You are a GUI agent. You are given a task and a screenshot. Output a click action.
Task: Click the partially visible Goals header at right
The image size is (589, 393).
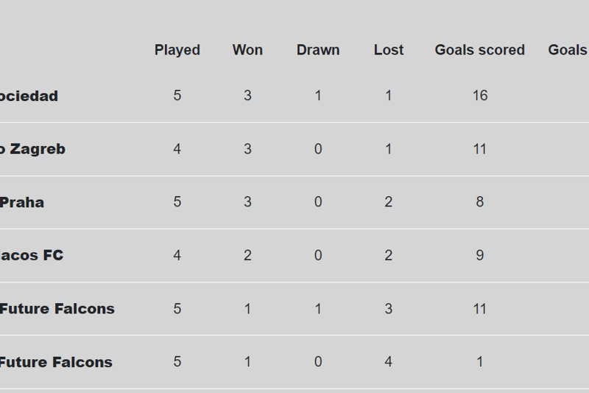[568, 50]
